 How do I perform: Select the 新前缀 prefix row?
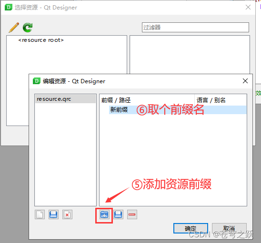click(178, 110)
